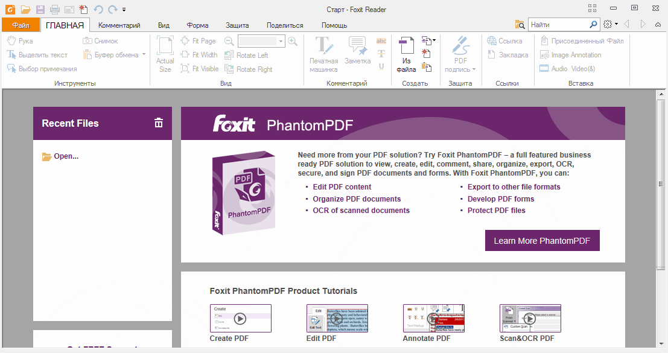Screen dimensions: 668x353
Task: Play the Annotate PDF tutorial thumbnail
Action: point(434,318)
